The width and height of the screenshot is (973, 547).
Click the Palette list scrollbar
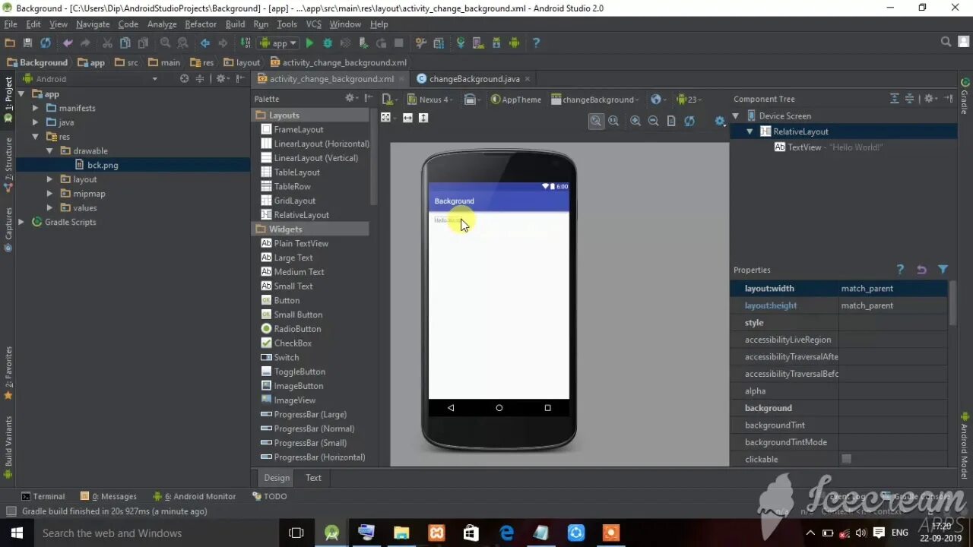point(373,157)
